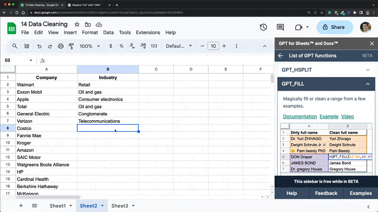378x212 pixels.
Task: Open the Extensions menu
Action: pyautogui.click(x=148, y=33)
